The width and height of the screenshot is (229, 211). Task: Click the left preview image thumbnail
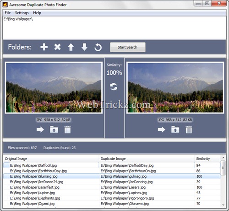click(x=54, y=88)
